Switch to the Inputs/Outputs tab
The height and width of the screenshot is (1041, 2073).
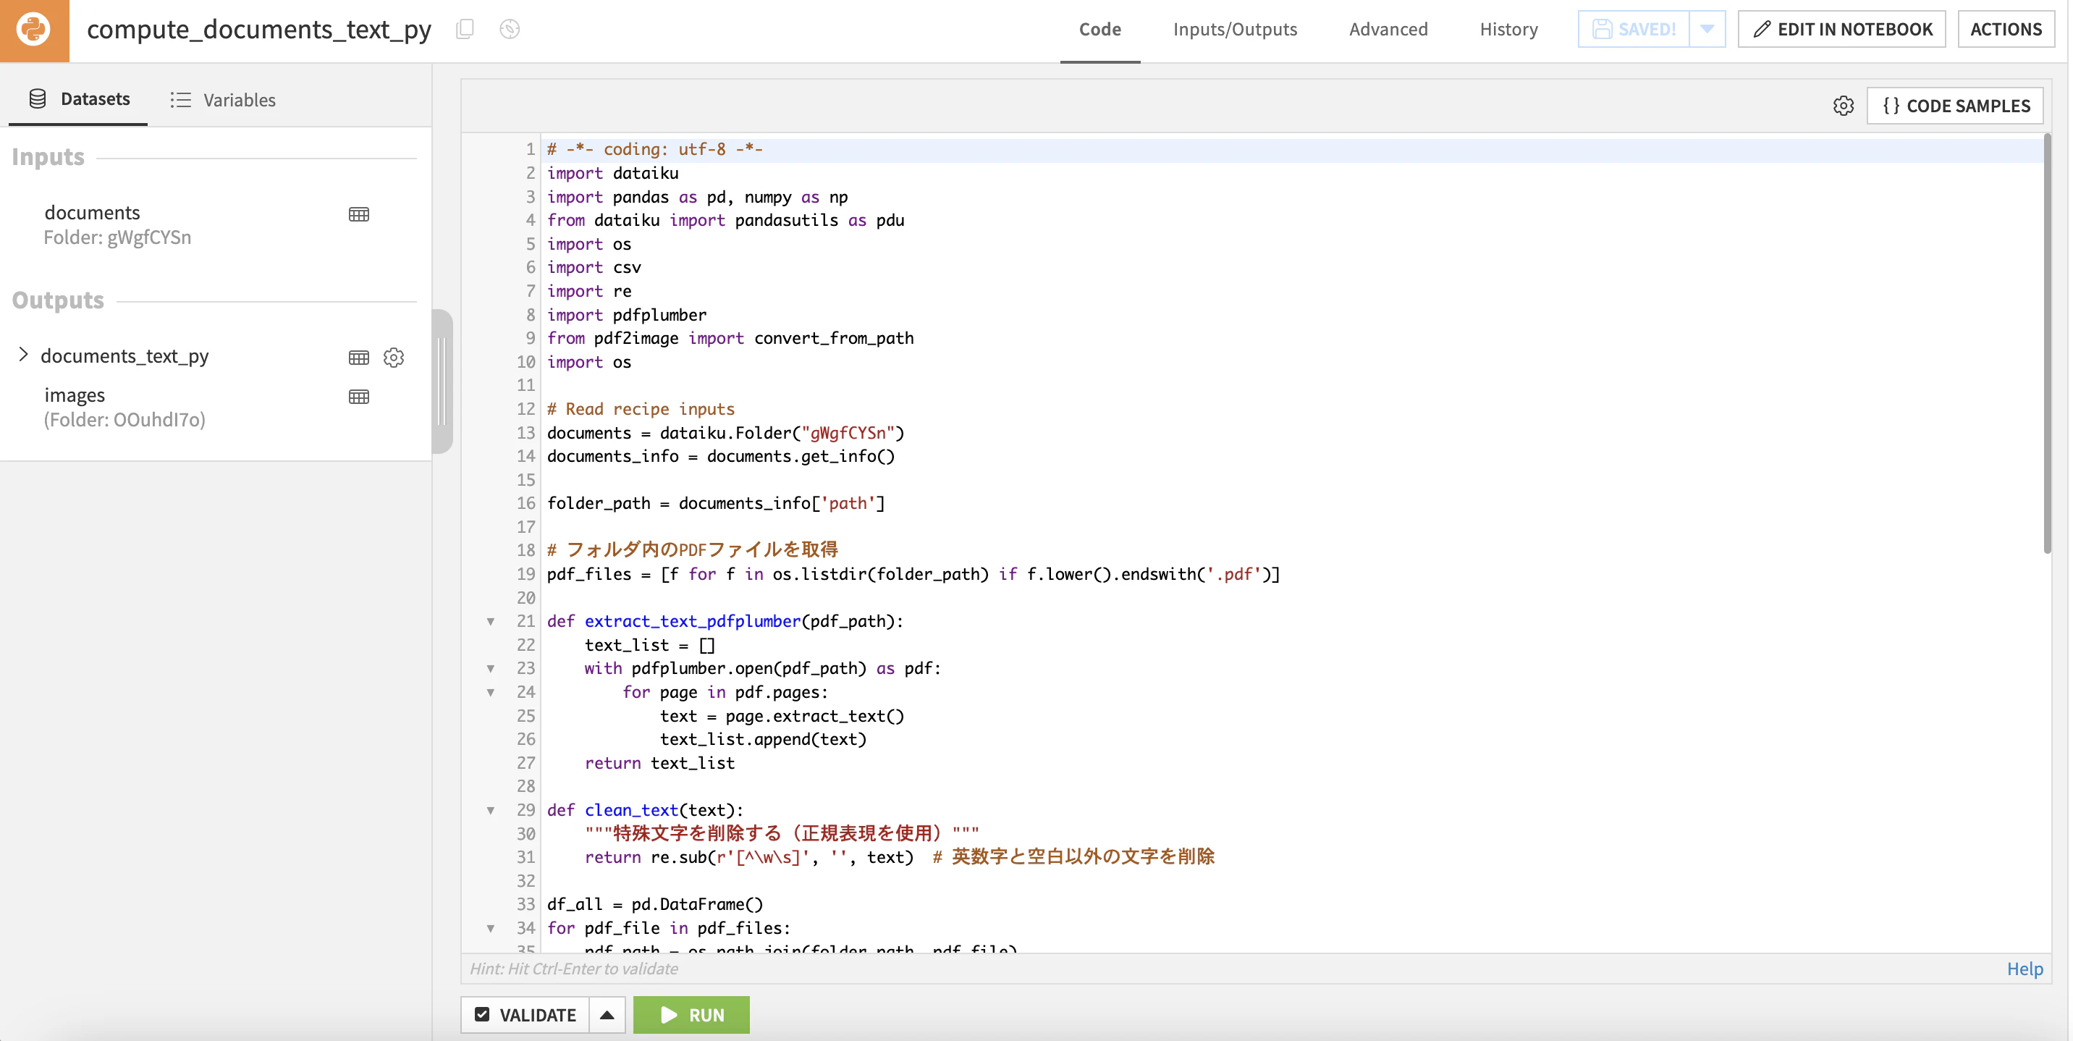coord(1235,29)
